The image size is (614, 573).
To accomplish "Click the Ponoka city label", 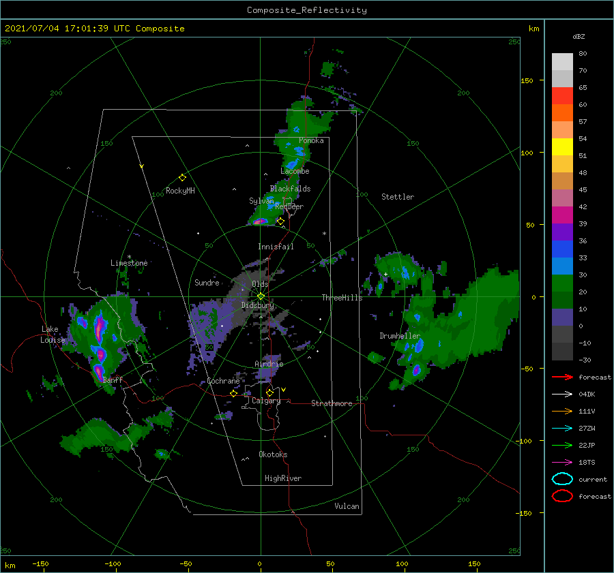I will coord(311,140).
